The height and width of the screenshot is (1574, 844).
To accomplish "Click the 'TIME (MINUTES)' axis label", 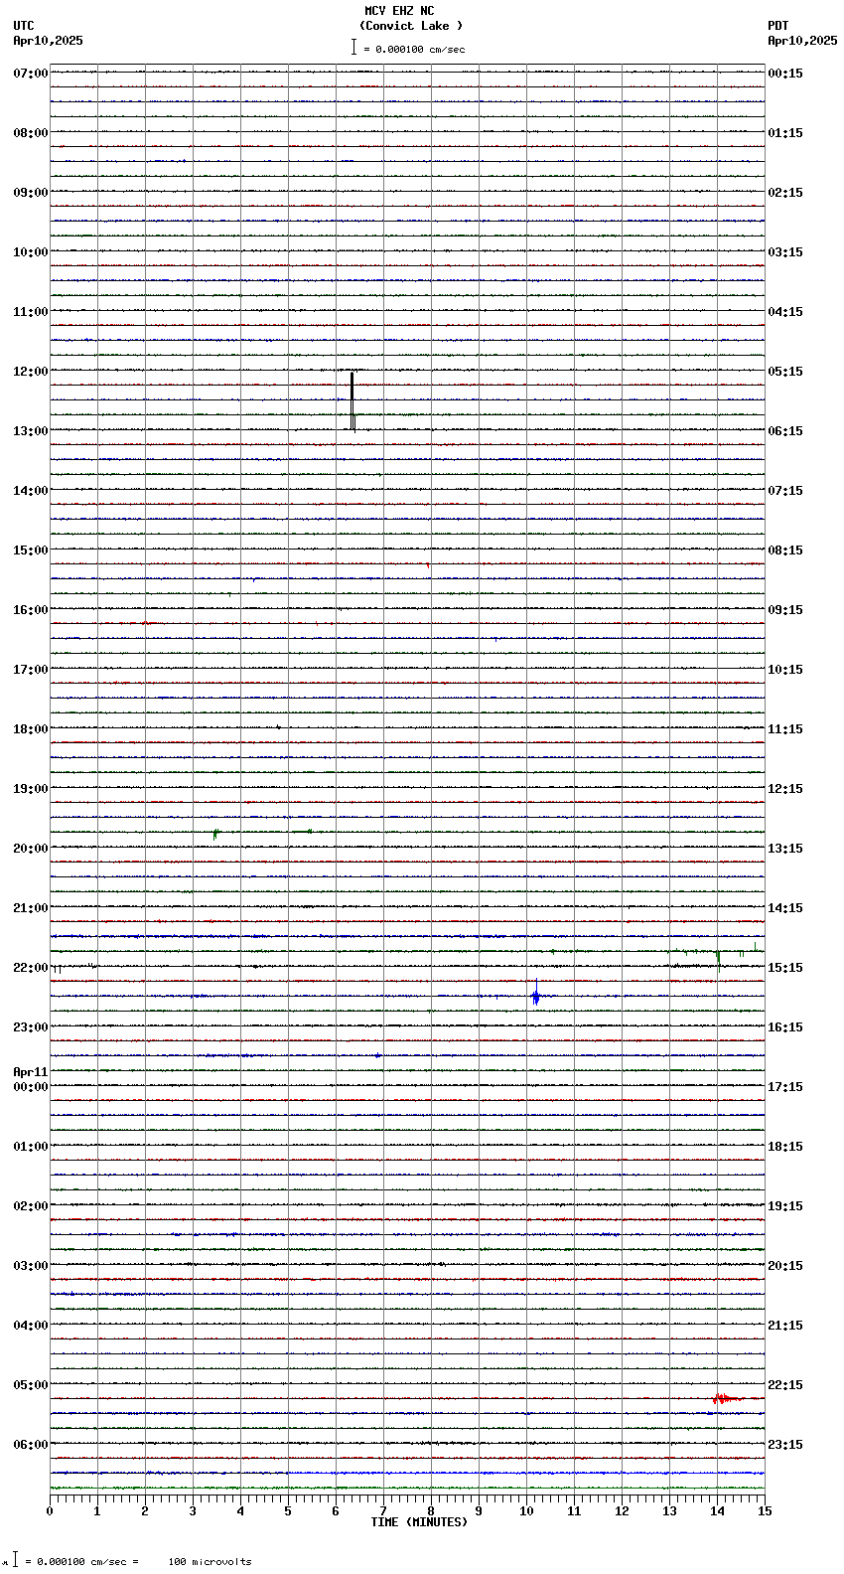I will [419, 1522].
